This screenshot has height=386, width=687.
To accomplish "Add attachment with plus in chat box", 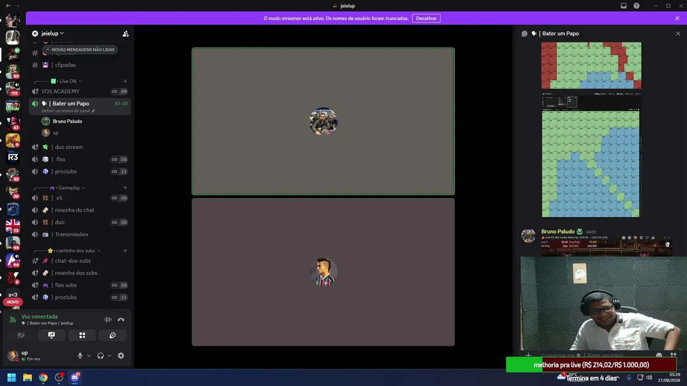I will (x=529, y=355).
